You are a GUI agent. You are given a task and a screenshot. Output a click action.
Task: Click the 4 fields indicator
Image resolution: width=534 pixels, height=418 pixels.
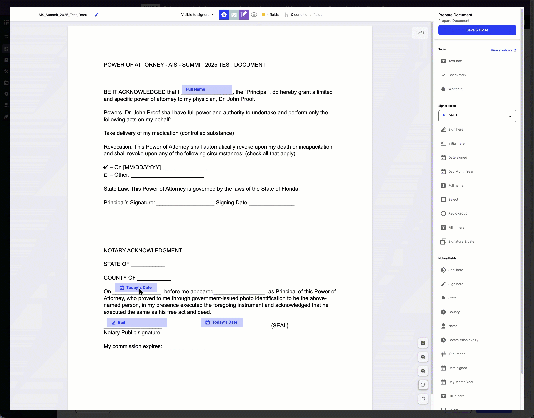(x=270, y=15)
